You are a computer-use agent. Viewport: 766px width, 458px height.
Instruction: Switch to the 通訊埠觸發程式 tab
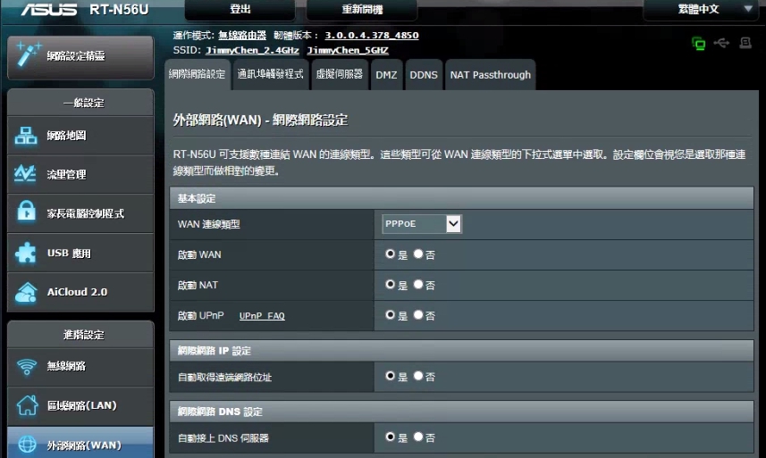(271, 75)
